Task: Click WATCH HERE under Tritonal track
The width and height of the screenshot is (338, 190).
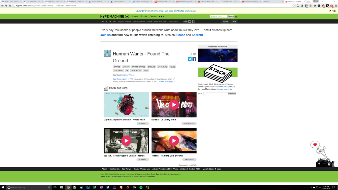Action: tap(189, 159)
